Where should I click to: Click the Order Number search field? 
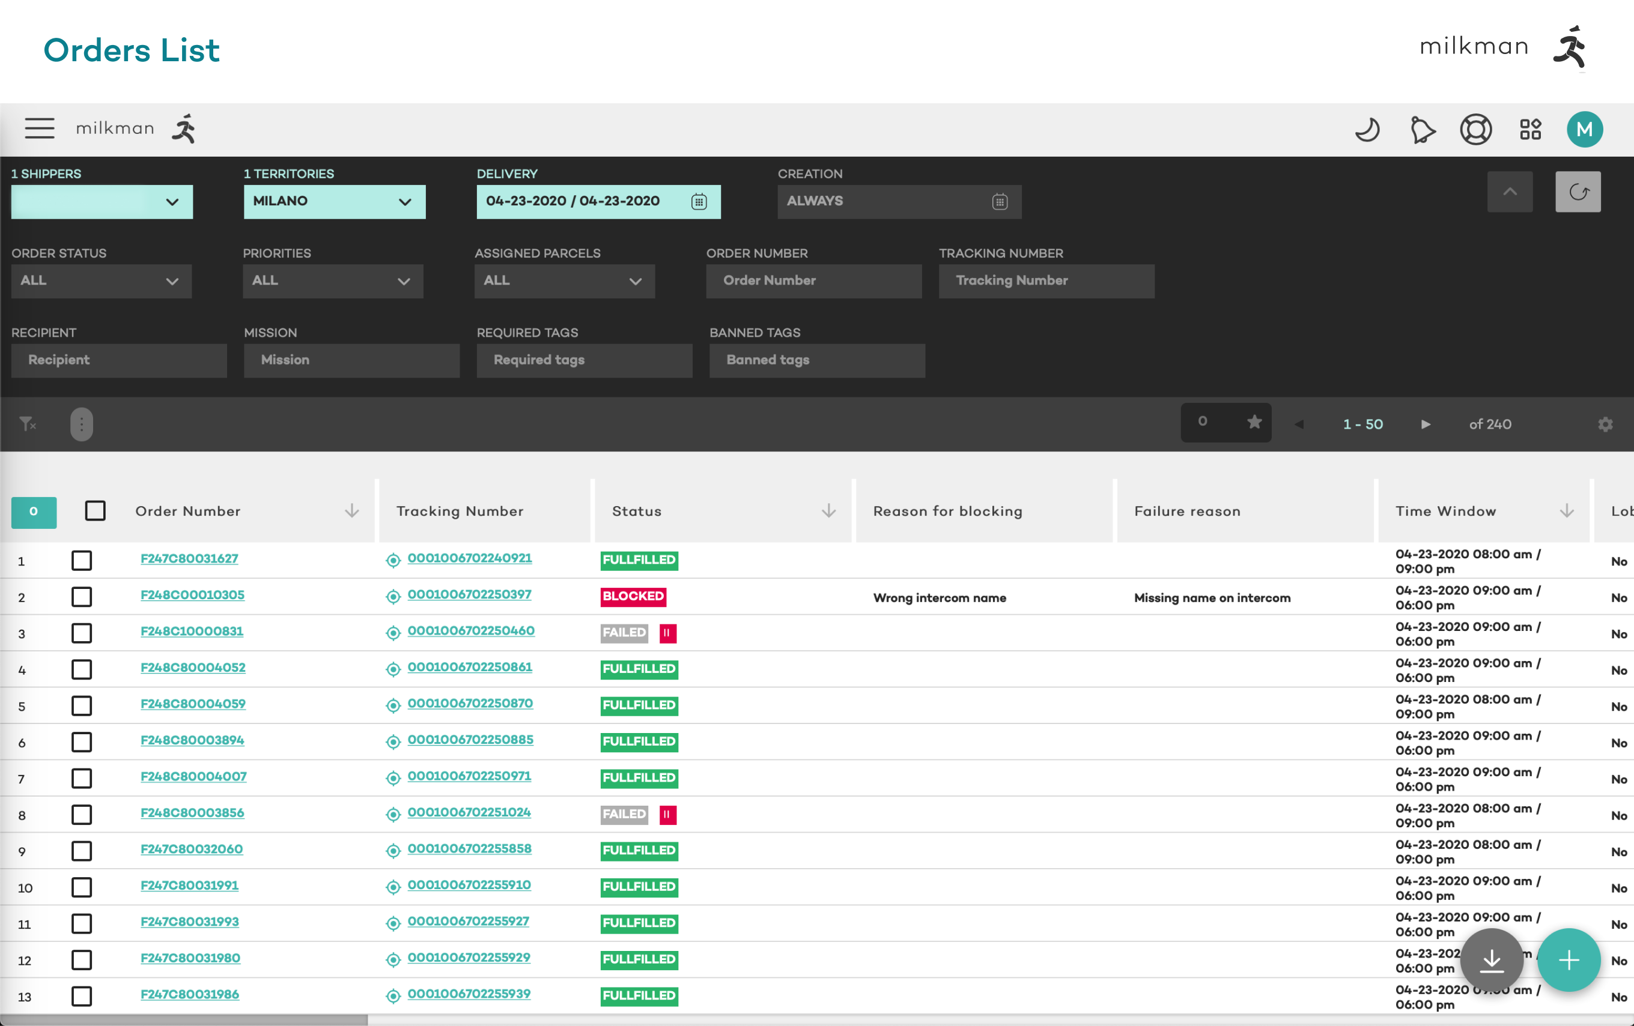click(813, 281)
